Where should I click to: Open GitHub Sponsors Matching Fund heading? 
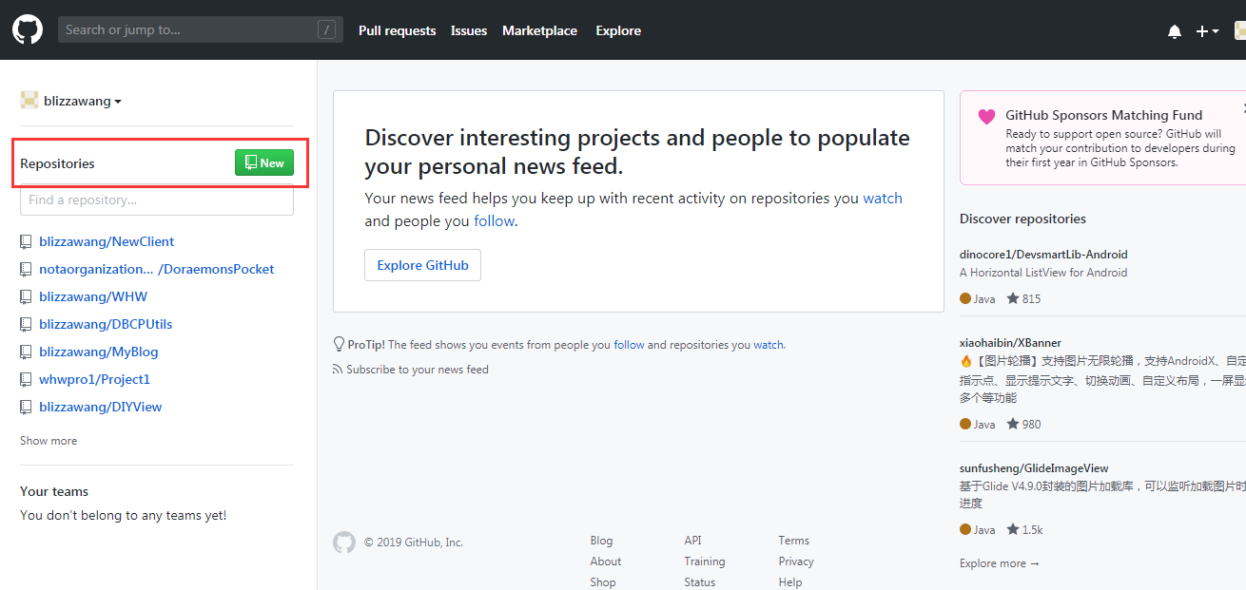point(1104,115)
